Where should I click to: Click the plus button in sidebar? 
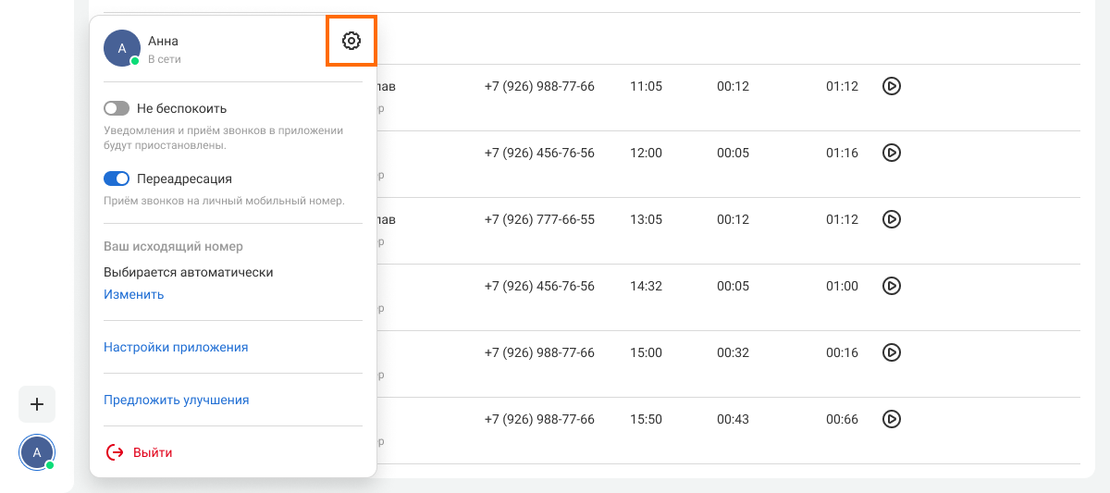(37, 404)
